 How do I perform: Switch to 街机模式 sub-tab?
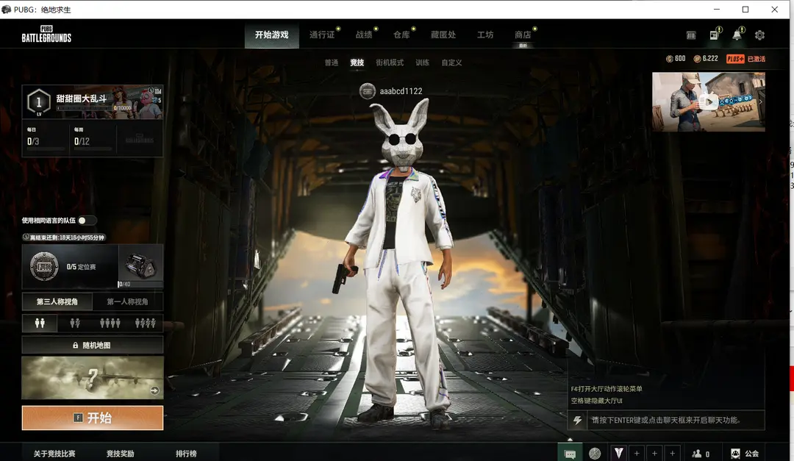[x=390, y=62]
